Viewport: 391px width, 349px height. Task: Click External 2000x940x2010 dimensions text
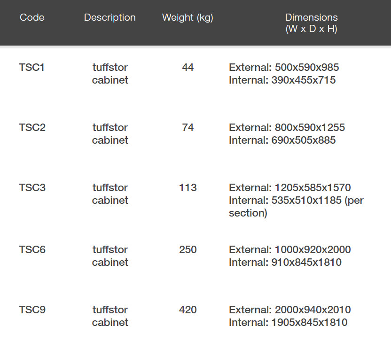pyautogui.click(x=289, y=310)
